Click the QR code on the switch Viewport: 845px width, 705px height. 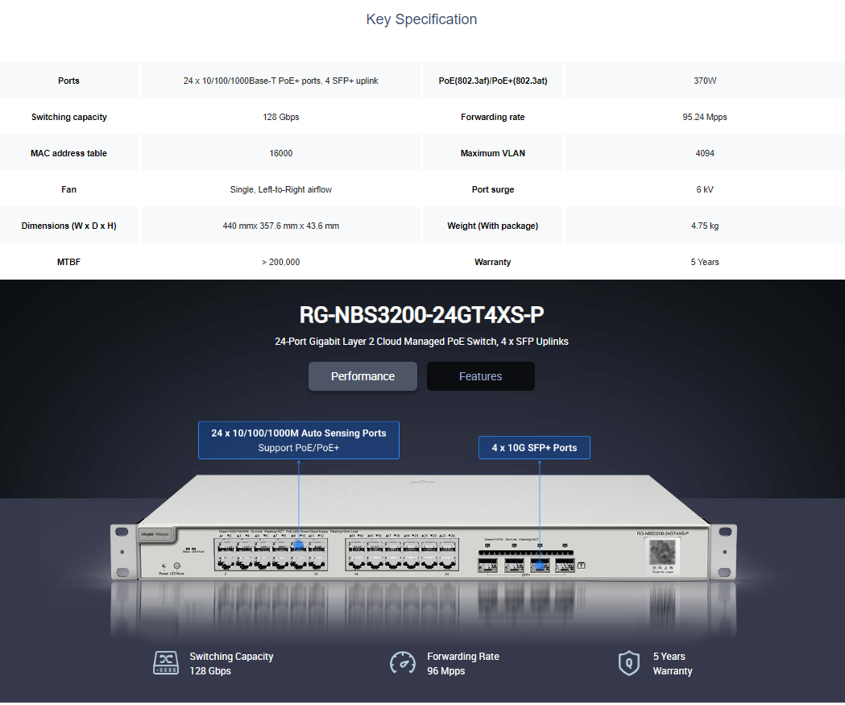[x=662, y=552]
